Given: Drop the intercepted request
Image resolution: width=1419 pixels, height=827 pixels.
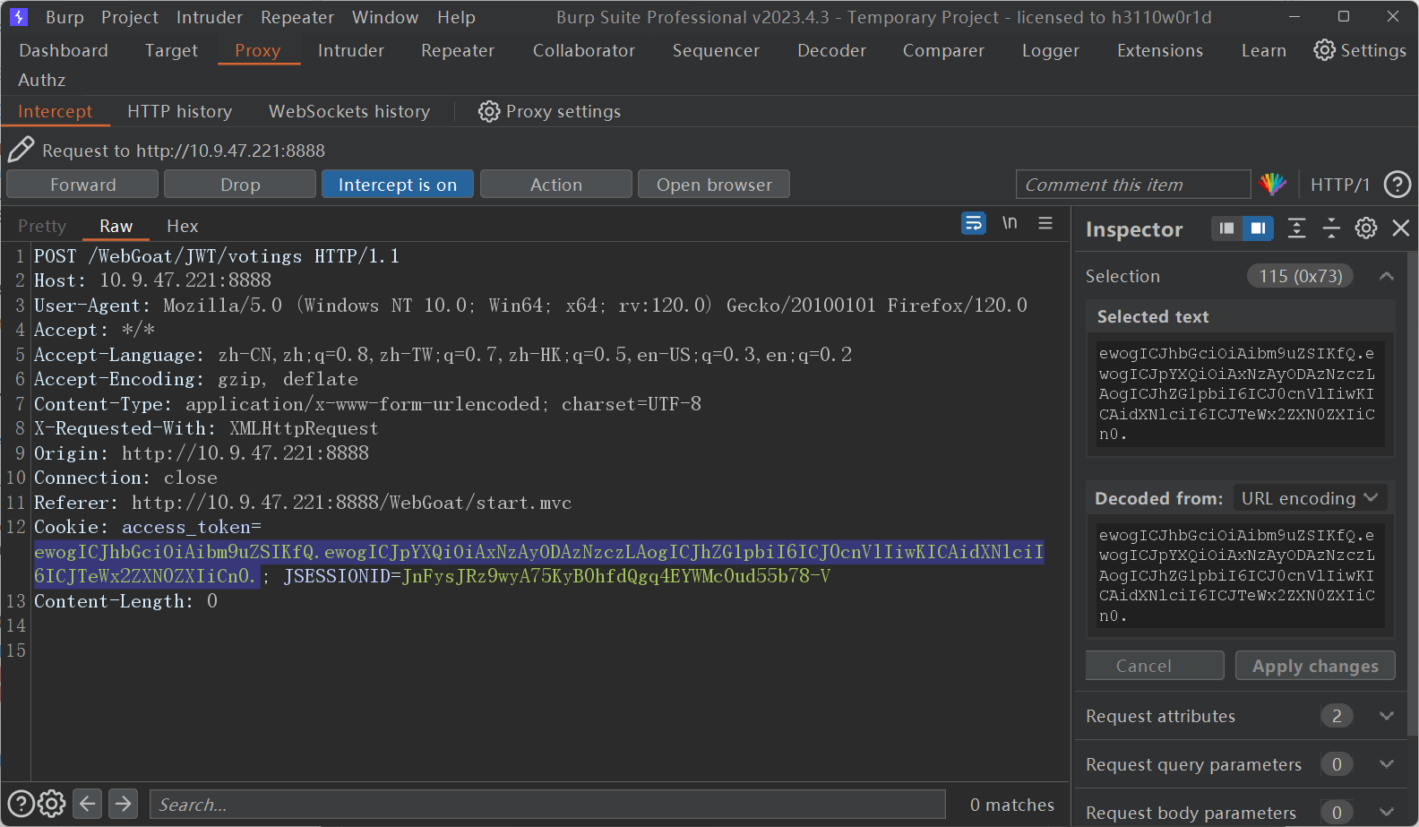Looking at the screenshot, I should [240, 185].
